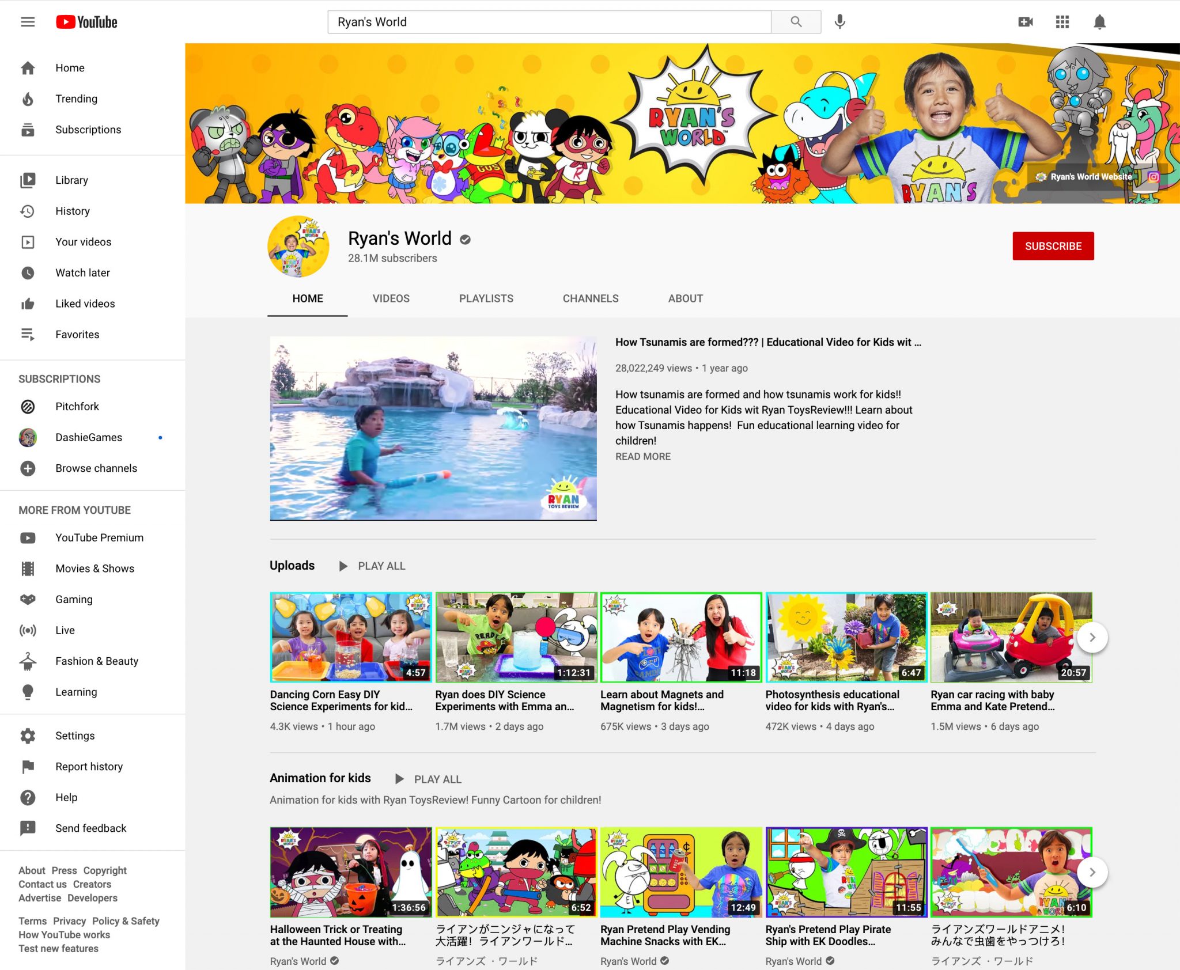Expand description with READ MORE
The width and height of the screenshot is (1180, 970).
[642, 456]
